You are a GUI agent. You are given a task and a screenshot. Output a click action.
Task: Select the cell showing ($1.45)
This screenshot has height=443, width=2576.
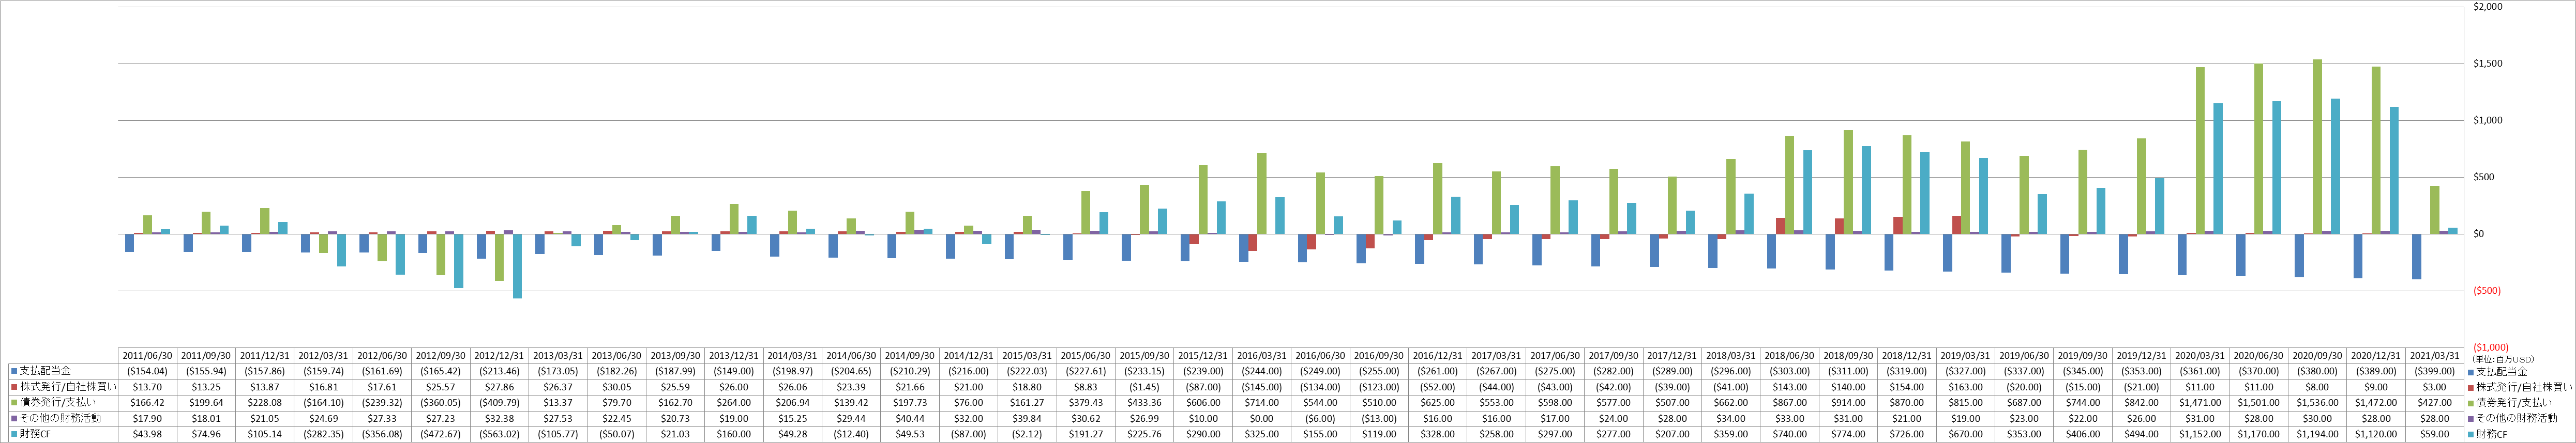pos(1145,387)
